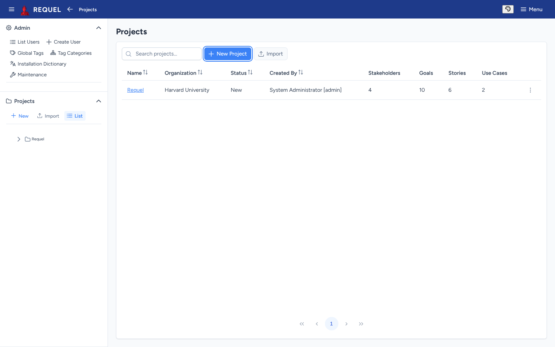The width and height of the screenshot is (555, 347).
Task: Click the toolbar Import button
Action: pyautogui.click(x=271, y=54)
